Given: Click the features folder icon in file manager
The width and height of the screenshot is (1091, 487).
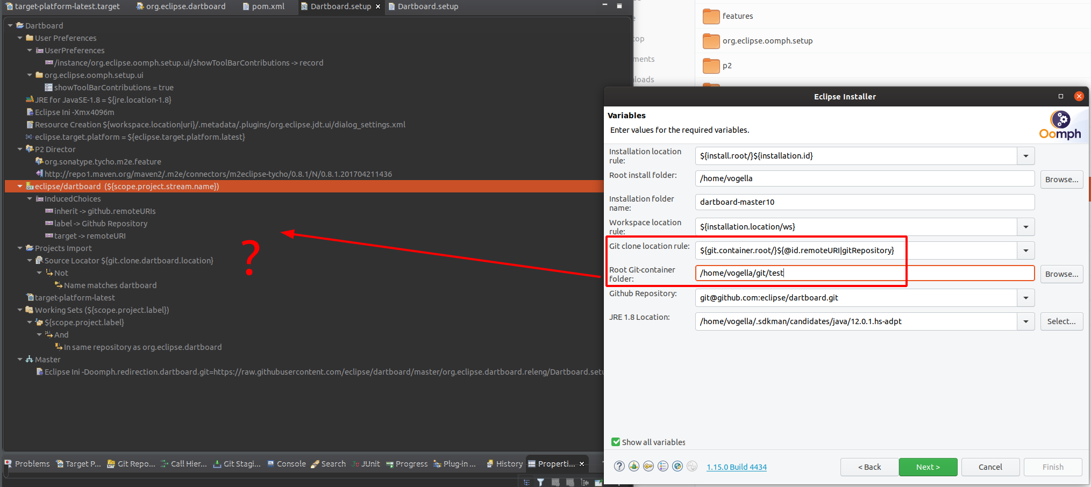Looking at the screenshot, I should click(x=711, y=16).
